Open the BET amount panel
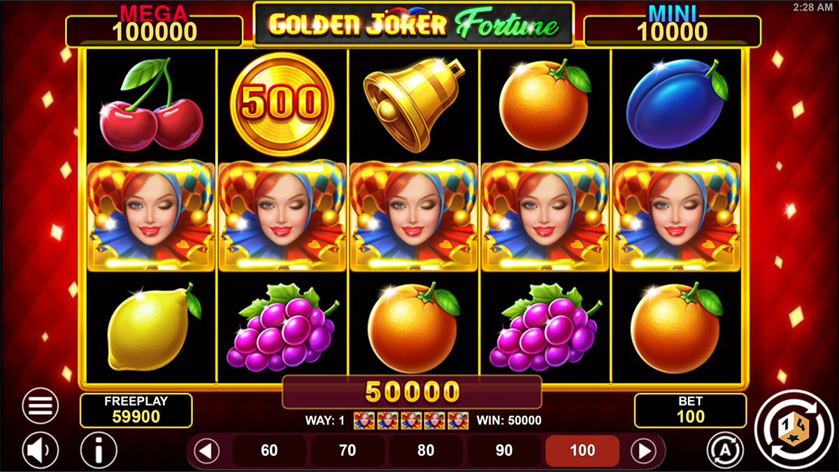839x472 pixels. tap(690, 410)
